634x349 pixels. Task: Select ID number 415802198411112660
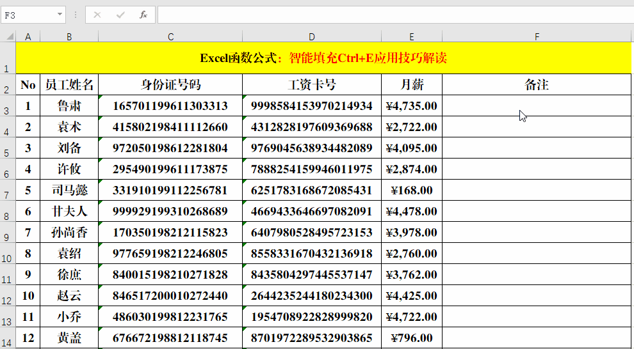coord(170,127)
